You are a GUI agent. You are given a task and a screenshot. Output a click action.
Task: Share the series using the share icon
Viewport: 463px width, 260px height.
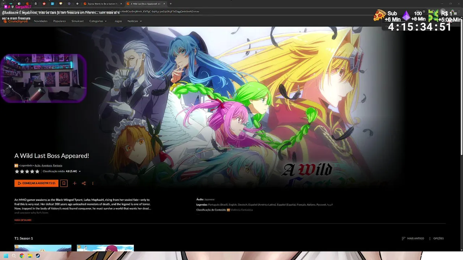pyautogui.click(x=84, y=183)
